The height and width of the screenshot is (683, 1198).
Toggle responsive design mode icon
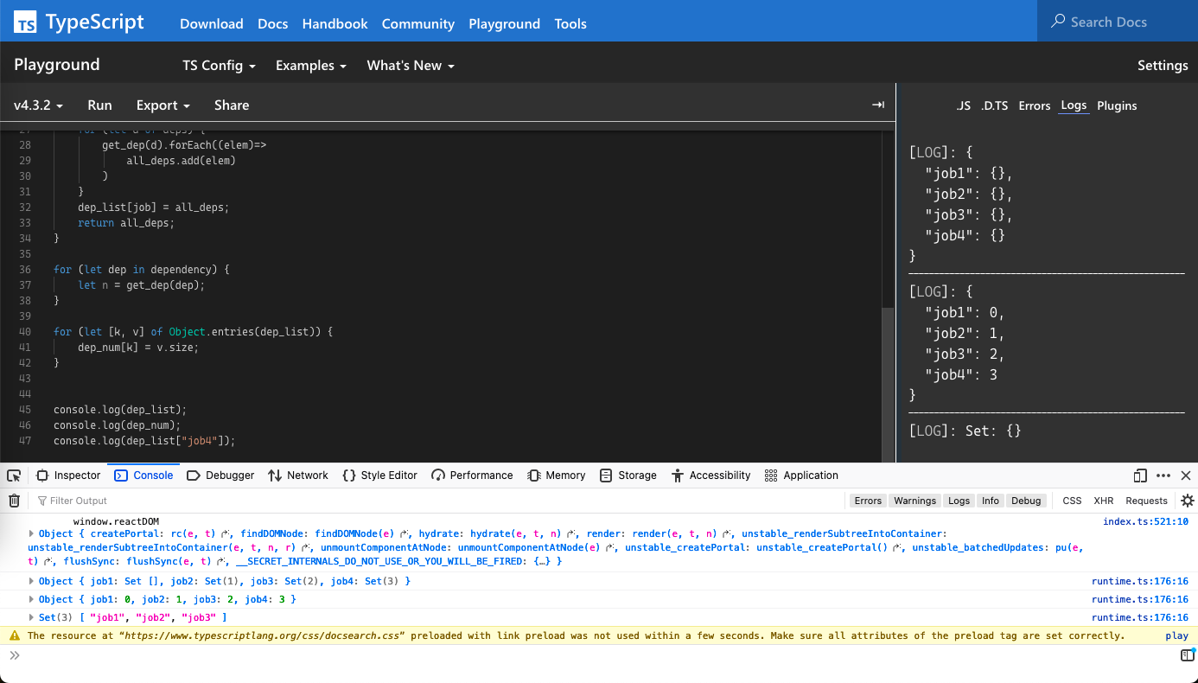(1140, 476)
